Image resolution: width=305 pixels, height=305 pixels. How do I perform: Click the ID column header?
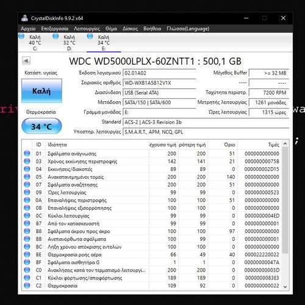(38, 145)
